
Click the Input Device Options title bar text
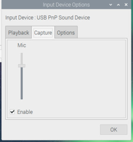(x=66, y=5)
